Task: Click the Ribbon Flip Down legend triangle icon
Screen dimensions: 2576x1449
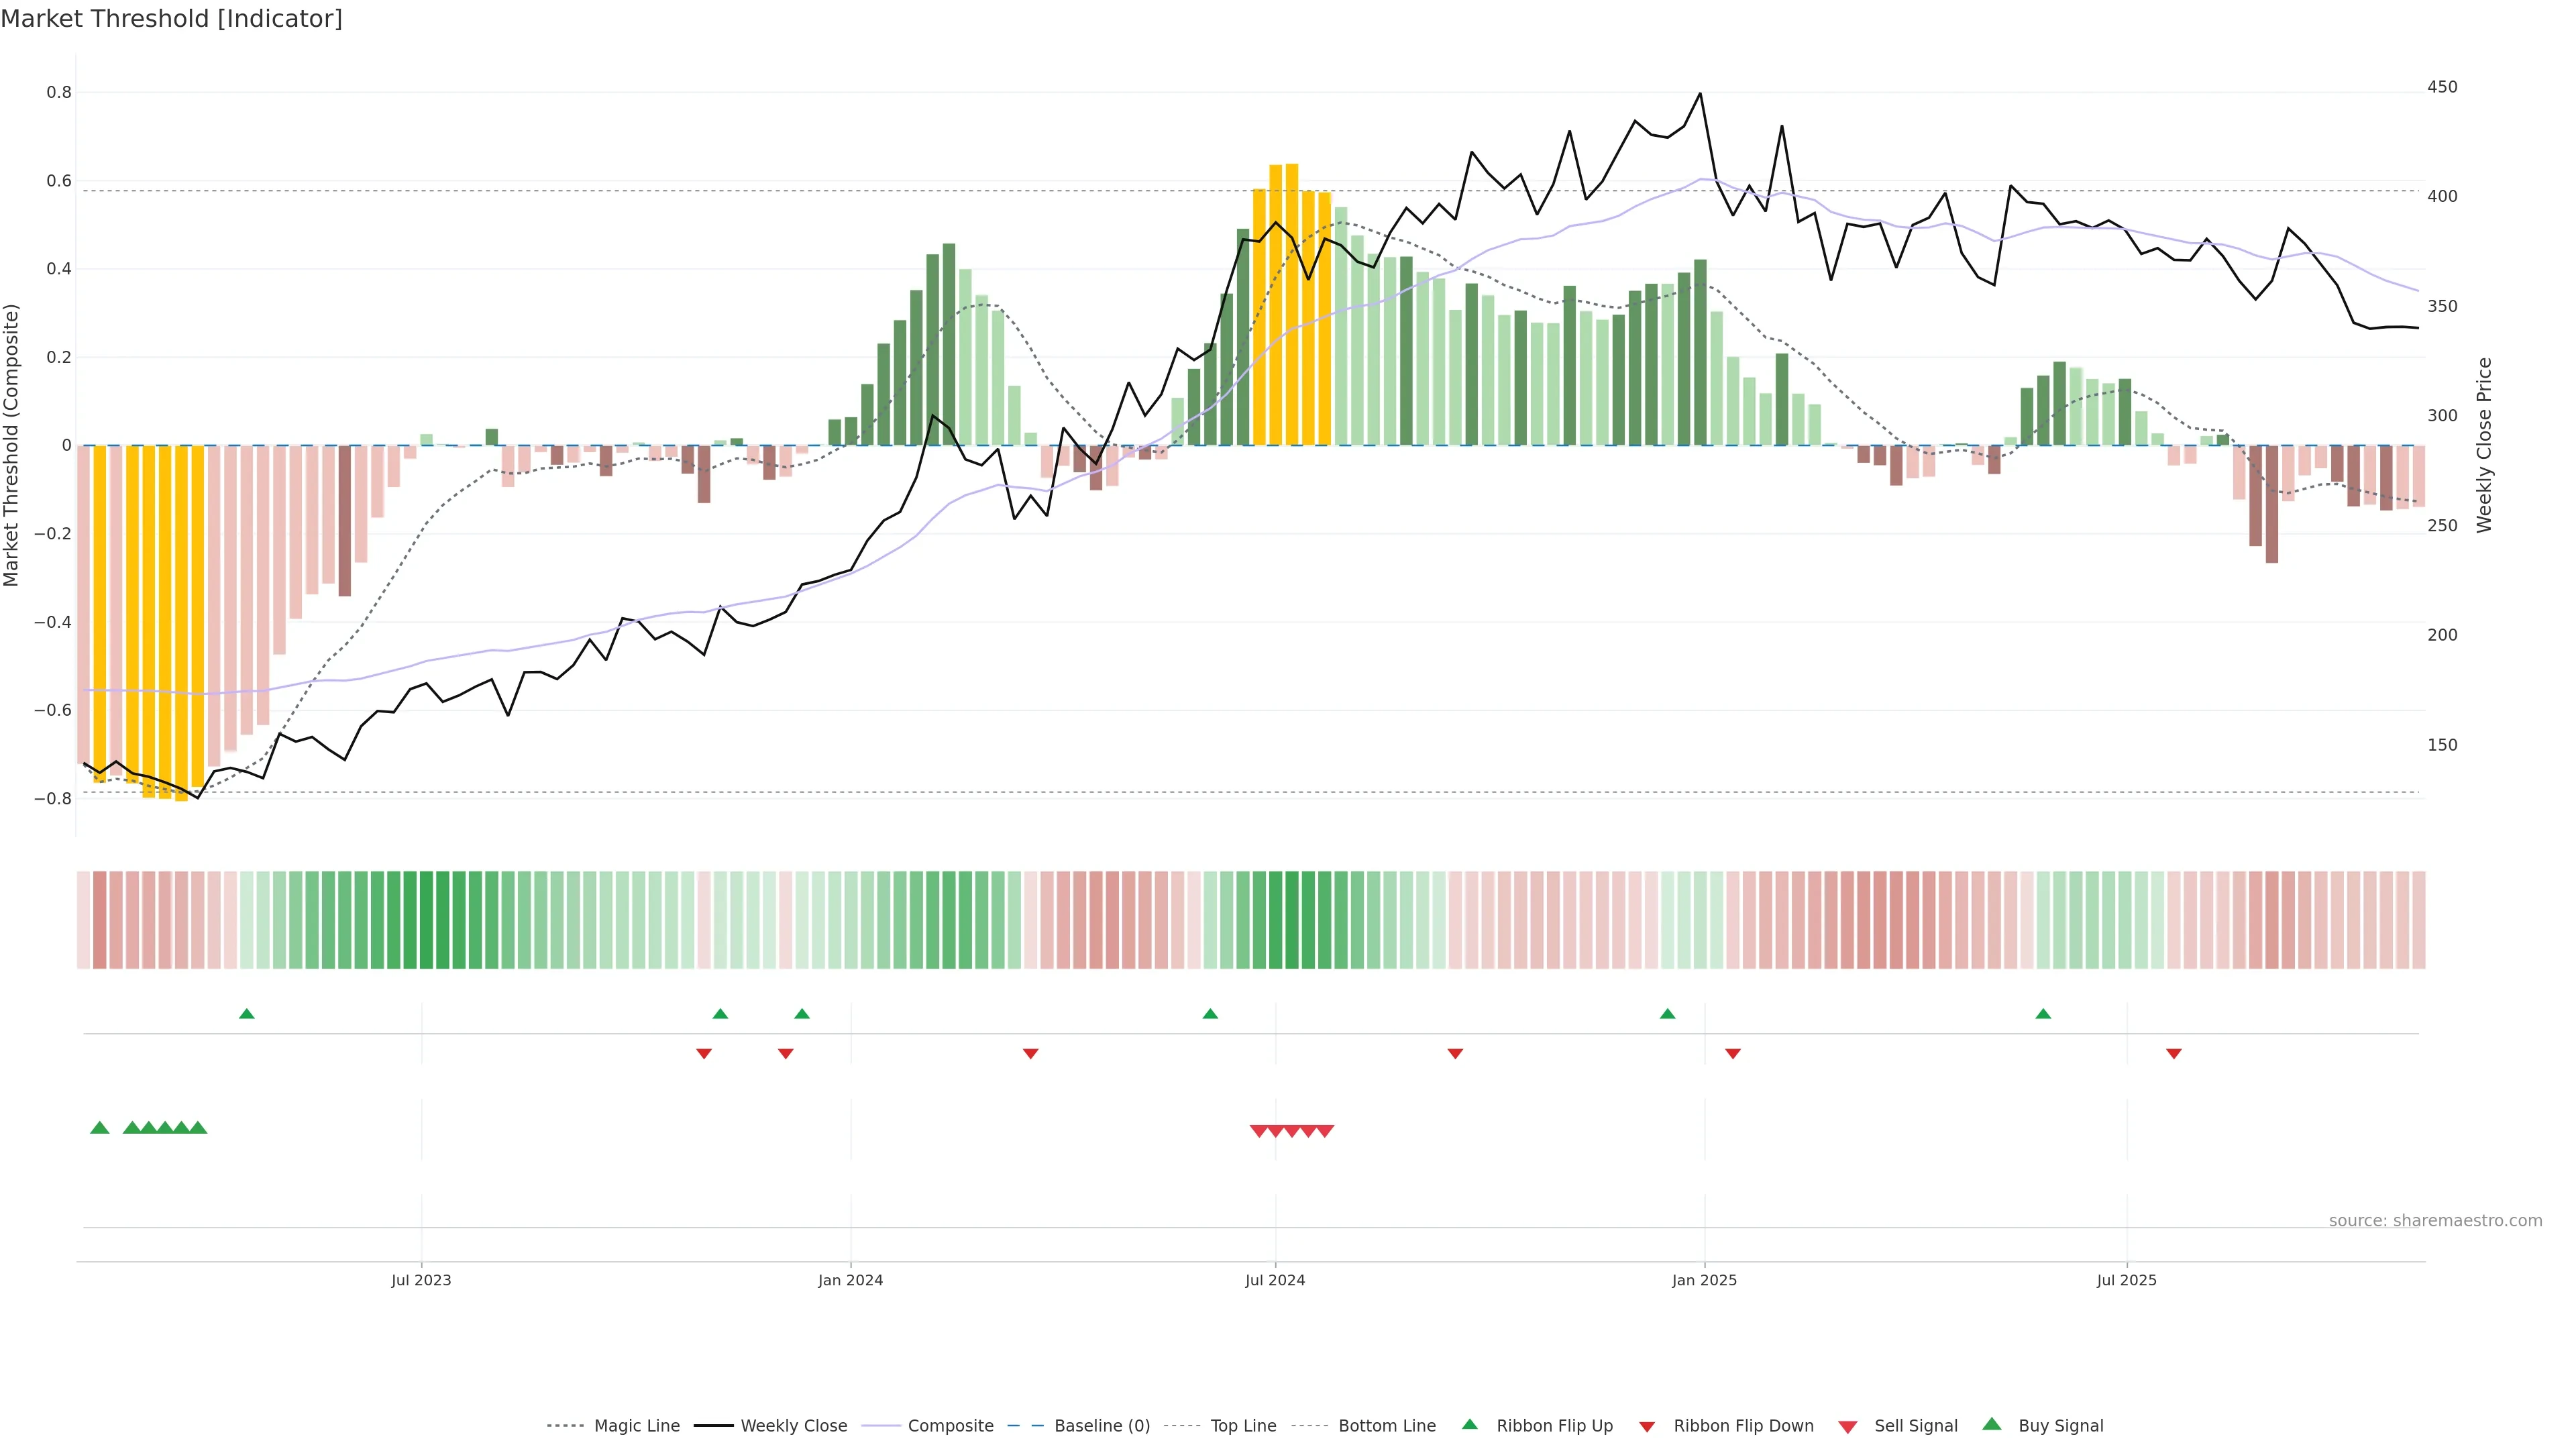Action: coord(1647,1427)
